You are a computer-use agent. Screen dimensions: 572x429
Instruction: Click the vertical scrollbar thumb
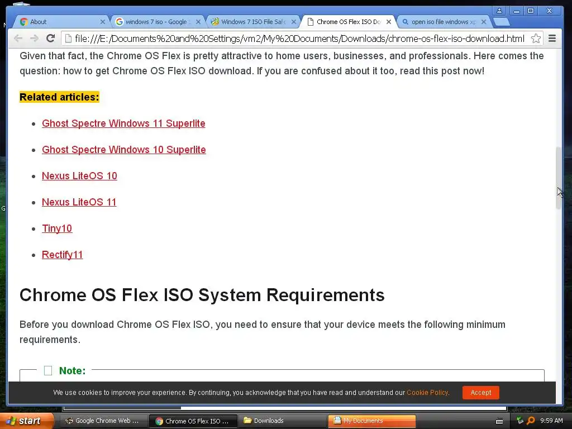pos(558,178)
